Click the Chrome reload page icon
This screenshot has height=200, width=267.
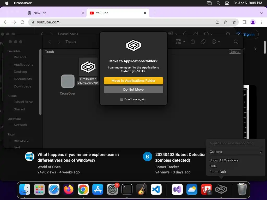[x=22, y=22]
